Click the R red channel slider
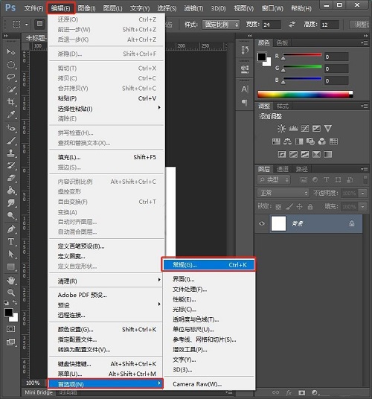This screenshot has height=399, width=372. pyautogui.click(x=302, y=55)
